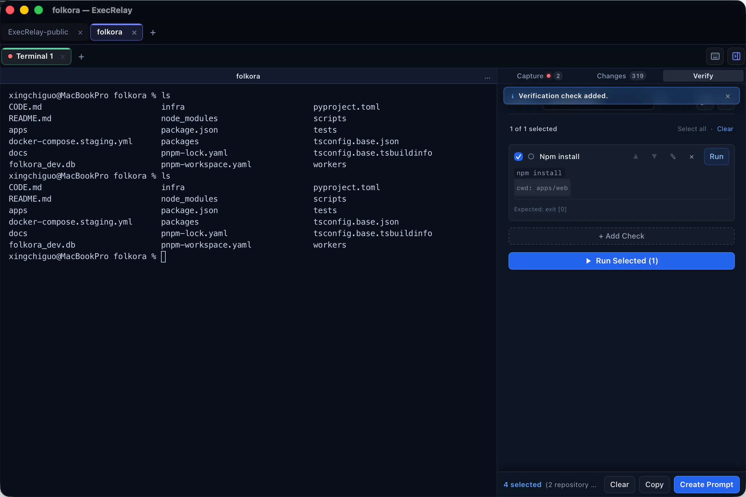Add a new project tab
The height and width of the screenshot is (497, 746).
tap(153, 32)
